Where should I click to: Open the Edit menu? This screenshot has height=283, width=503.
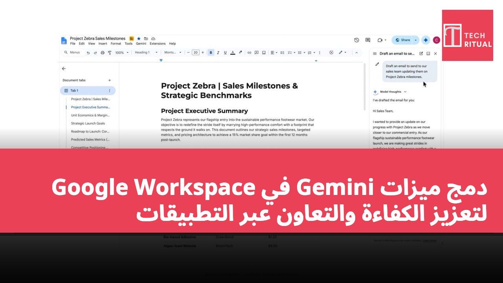(82, 44)
